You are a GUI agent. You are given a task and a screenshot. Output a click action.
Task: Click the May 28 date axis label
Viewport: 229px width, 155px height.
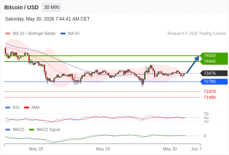click(36, 149)
